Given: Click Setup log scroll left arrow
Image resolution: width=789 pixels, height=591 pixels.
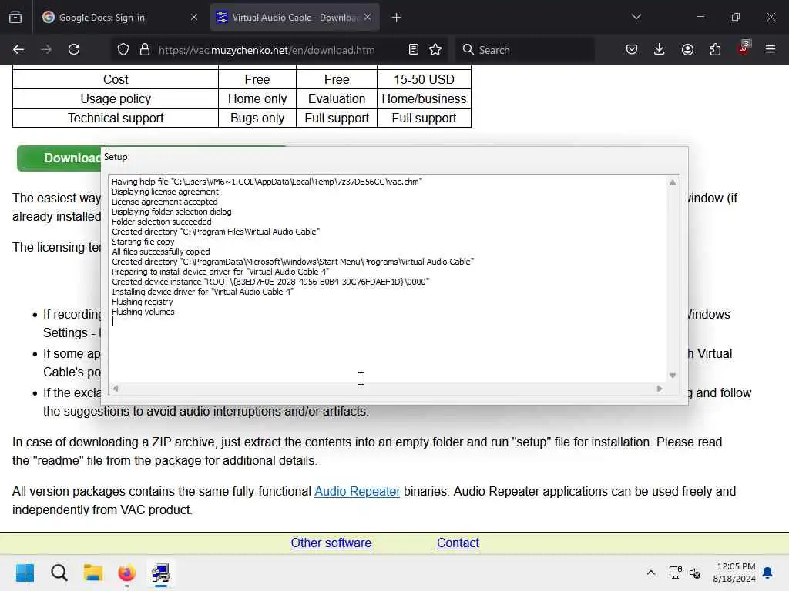Looking at the screenshot, I should pyautogui.click(x=116, y=389).
